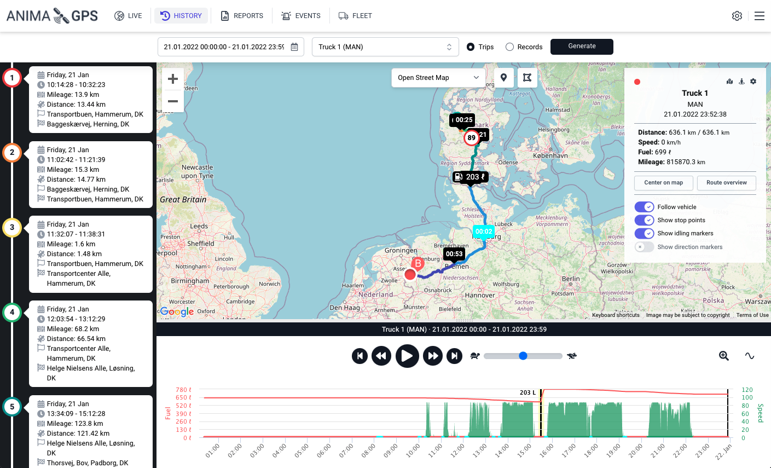Click the geofence polygon icon
Viewport: 771px width, 468px height.
pyautogui.click(x=527, y=78)
